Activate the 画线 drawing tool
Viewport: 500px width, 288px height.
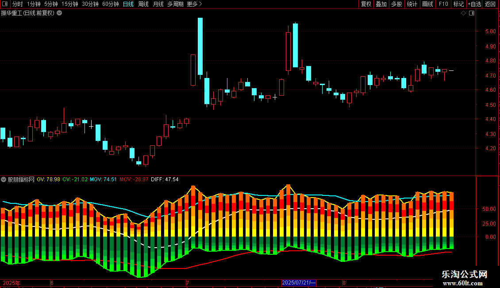[427, 4]
